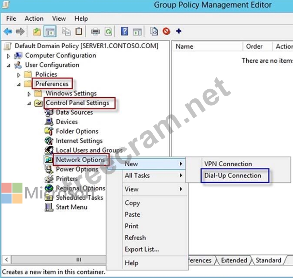
Task: Sort by the Order column header
Action: pyautogui.click(x=257, y=46)
